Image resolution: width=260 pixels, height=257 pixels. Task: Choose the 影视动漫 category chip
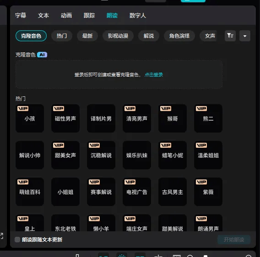coord(118,36)
